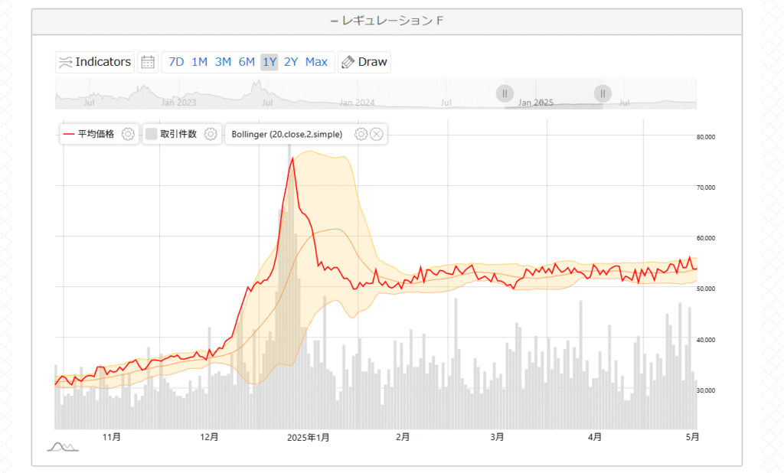Image resolution: width=784 pixels, height=473 pixels.
Task: Select the 1Y range option
Action: click(269, 62)
